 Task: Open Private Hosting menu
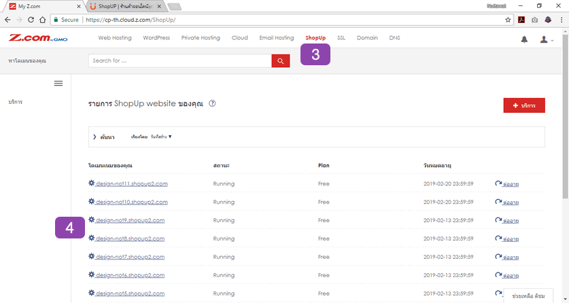(201, 37)
